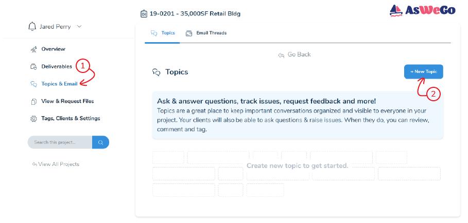Click the project clipboard icon
Screen dimensions: 468x223
pyautogui.click(x=144, y=14)
